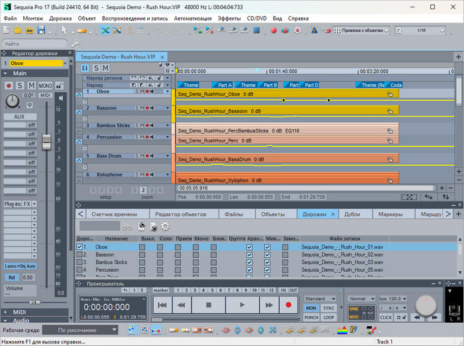Click the AUX button in track editor
Viewport: 464px width, 346px height.
(x=20, y=117)
